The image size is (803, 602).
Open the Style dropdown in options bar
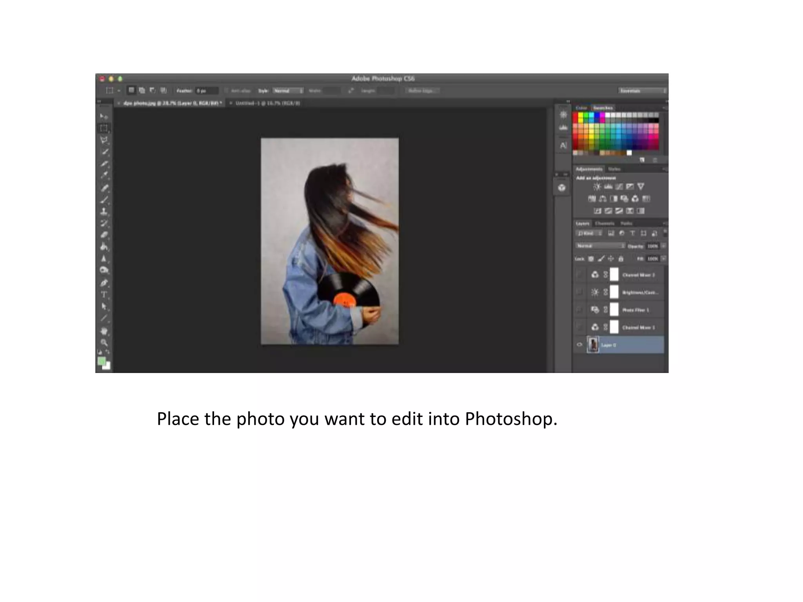click(288, 91)
